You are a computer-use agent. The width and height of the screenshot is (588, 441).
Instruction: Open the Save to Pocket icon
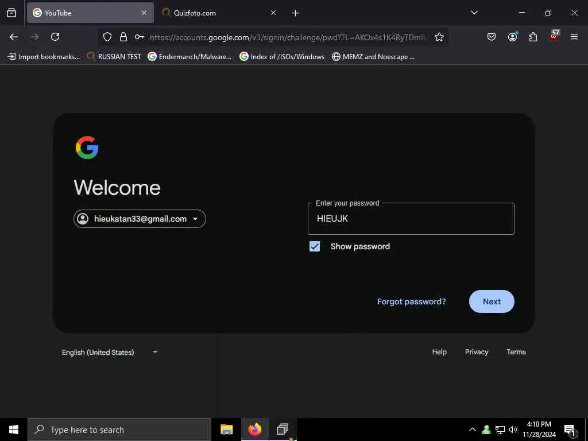492,37
